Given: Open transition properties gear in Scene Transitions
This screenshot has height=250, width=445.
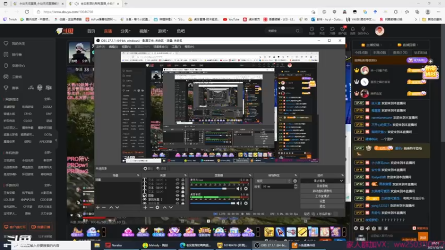Looking at the screenshot, I should click(x=295, y=181).
